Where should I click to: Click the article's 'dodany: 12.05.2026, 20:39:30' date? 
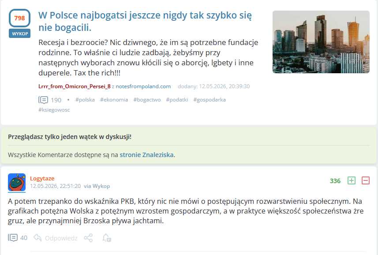tap(214, 86)
